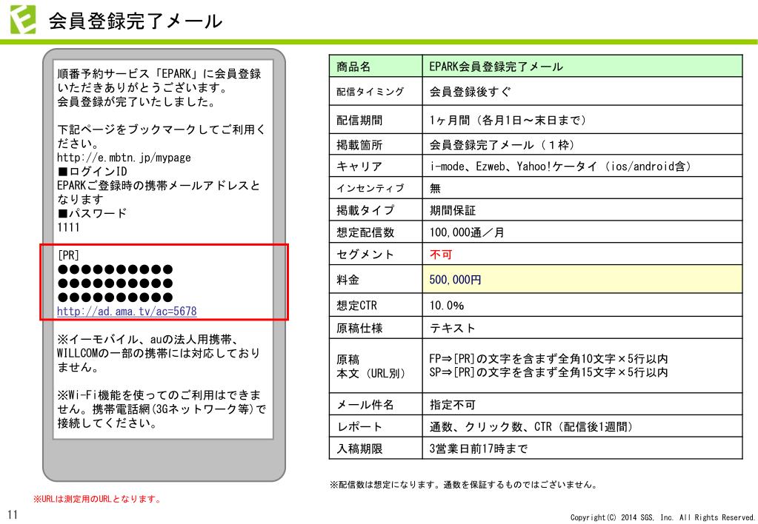Select the 下記ページをブックマーク instruction text

tap(161, 136)
